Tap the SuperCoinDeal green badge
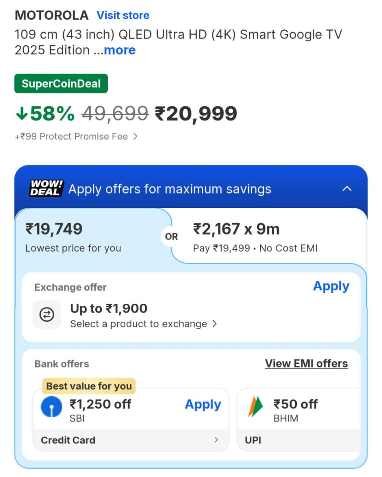Image resolution: width=382 pixels, height=477 pixels. 61,84
